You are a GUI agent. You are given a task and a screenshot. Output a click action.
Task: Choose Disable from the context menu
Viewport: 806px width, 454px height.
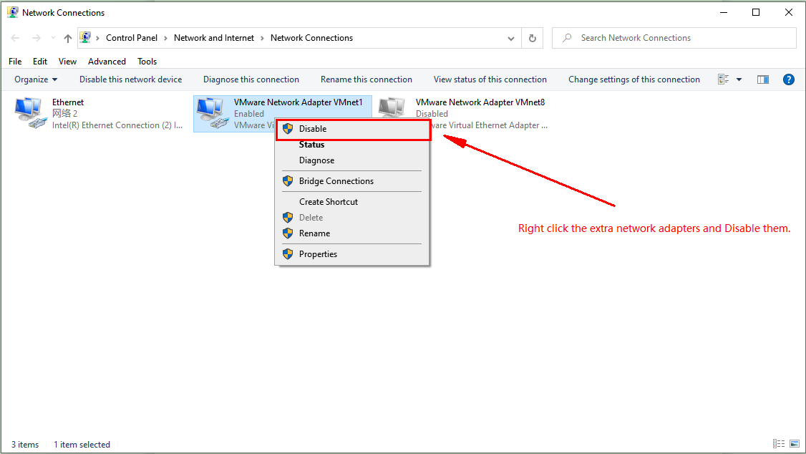click(x=353, y=129)
